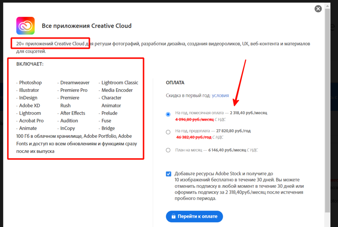The height and width of the screenshot is (227, 338).
Task: Close the Creative Cloud plans dialog
Action: (318, 9)
